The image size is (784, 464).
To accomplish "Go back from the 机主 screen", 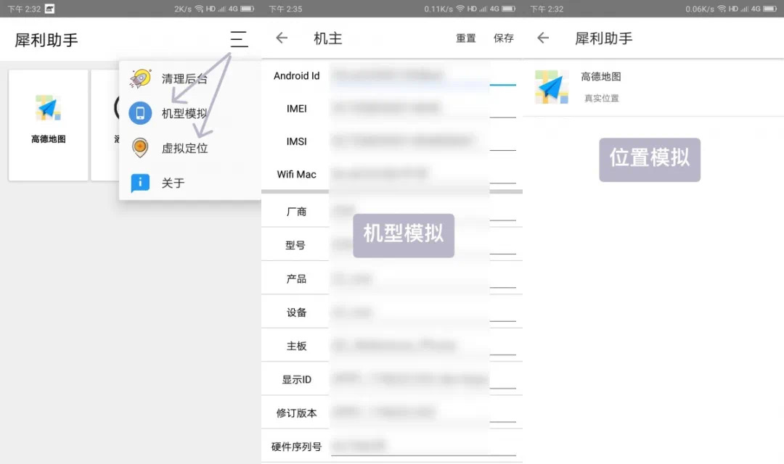I will (282, 38).
